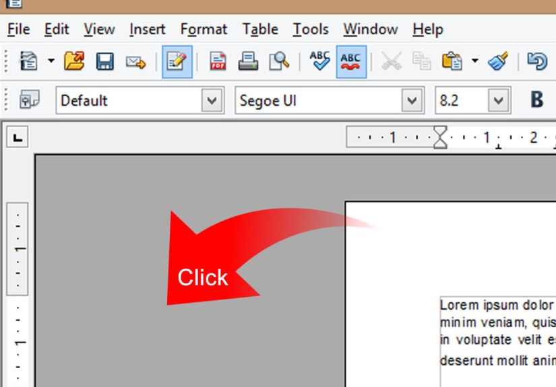This screenshot has height=387, width=556.
Task: Click the Cut scissors icon
Action: pos(392,61)
